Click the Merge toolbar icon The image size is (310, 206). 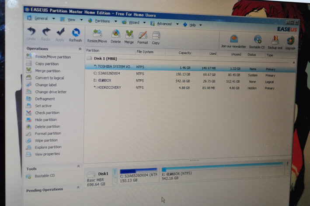(x=129, y=37)
